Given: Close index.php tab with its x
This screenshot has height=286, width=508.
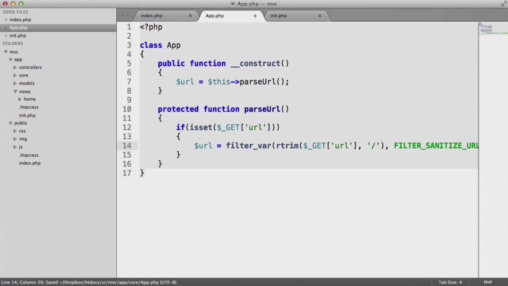Looking at the screenshot, I should click(190, 16).
